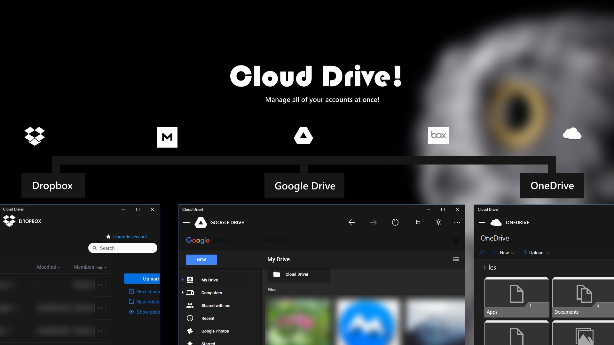Screen dimensions: 614x345
Task: Click Upgrade account link in Dropbox
Action: coord(130,237)
